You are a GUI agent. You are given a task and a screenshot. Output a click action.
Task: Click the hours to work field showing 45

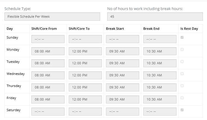point(155,17)
